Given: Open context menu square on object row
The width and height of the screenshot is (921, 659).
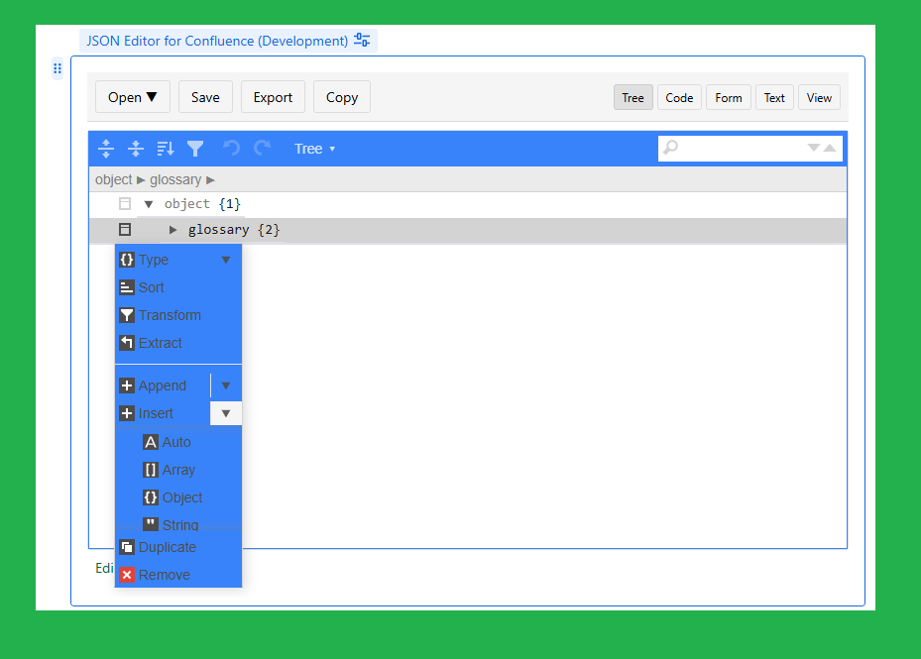Looking at the screenshot, I should pyautogui.click(x=125, y=204).
